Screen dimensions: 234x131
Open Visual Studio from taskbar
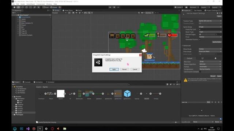pos(28,128)
